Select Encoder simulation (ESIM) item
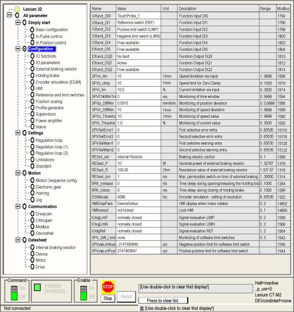 pos(58,82)
